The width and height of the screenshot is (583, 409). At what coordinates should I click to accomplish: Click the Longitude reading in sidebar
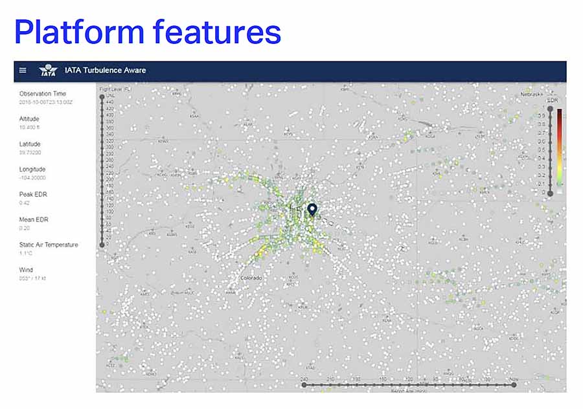(x=32, y=178)
